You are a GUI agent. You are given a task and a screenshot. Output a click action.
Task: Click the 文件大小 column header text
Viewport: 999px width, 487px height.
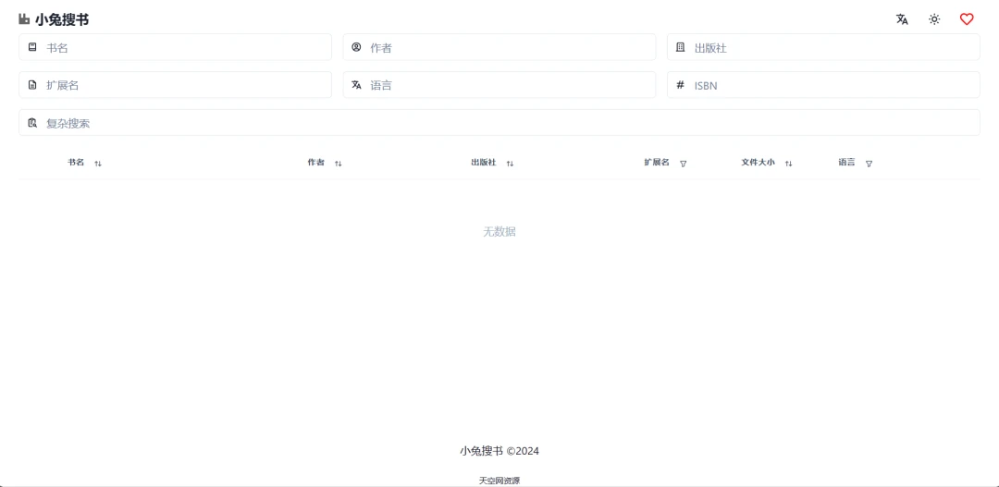758,163
